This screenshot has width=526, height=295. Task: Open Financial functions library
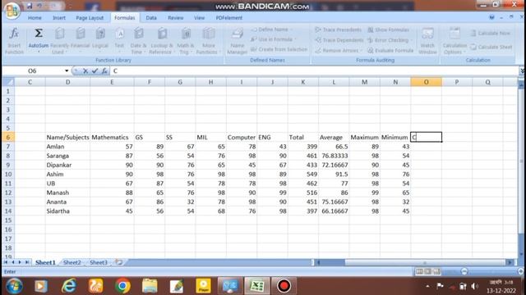point(81,41)
